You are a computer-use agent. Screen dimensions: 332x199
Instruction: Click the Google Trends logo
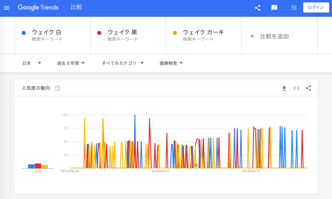38,7
